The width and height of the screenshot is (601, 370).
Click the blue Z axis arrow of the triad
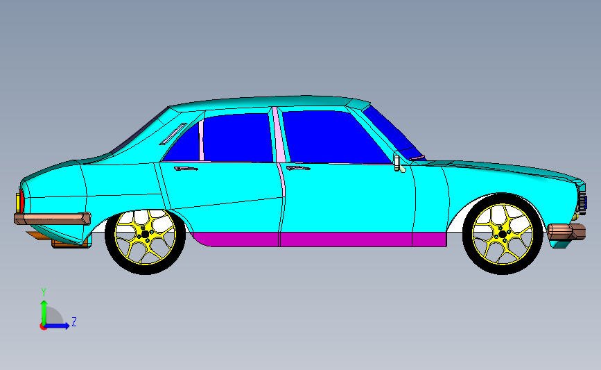click(x=57, y=326)
